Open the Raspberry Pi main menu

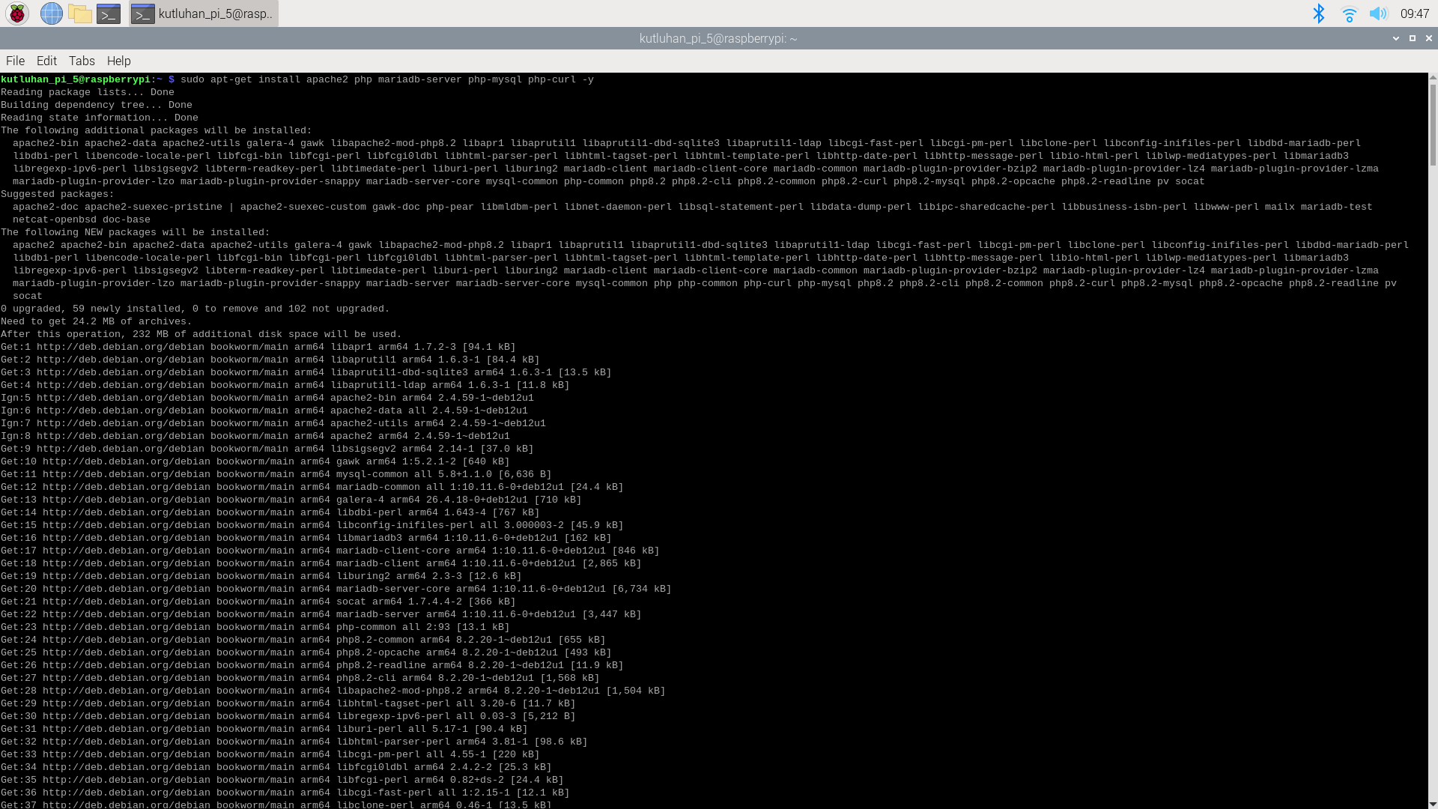(17, 13)
